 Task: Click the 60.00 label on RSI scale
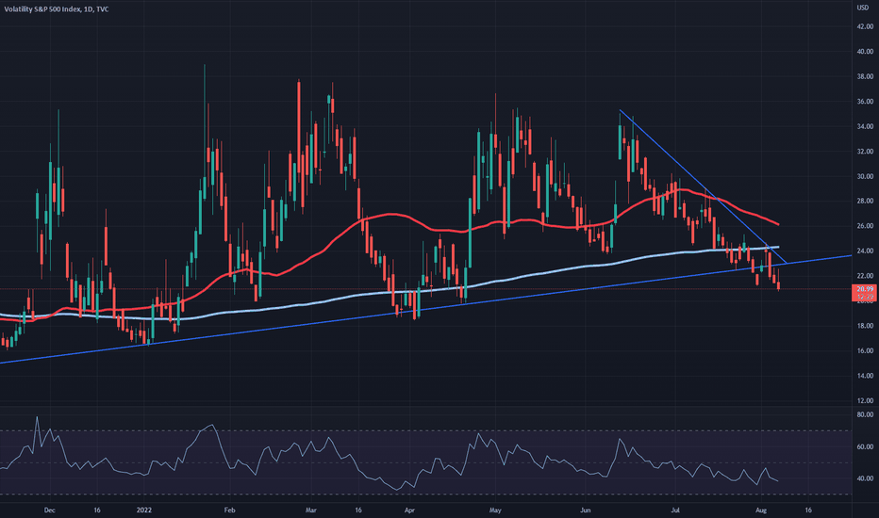click(x=865, y=446)
